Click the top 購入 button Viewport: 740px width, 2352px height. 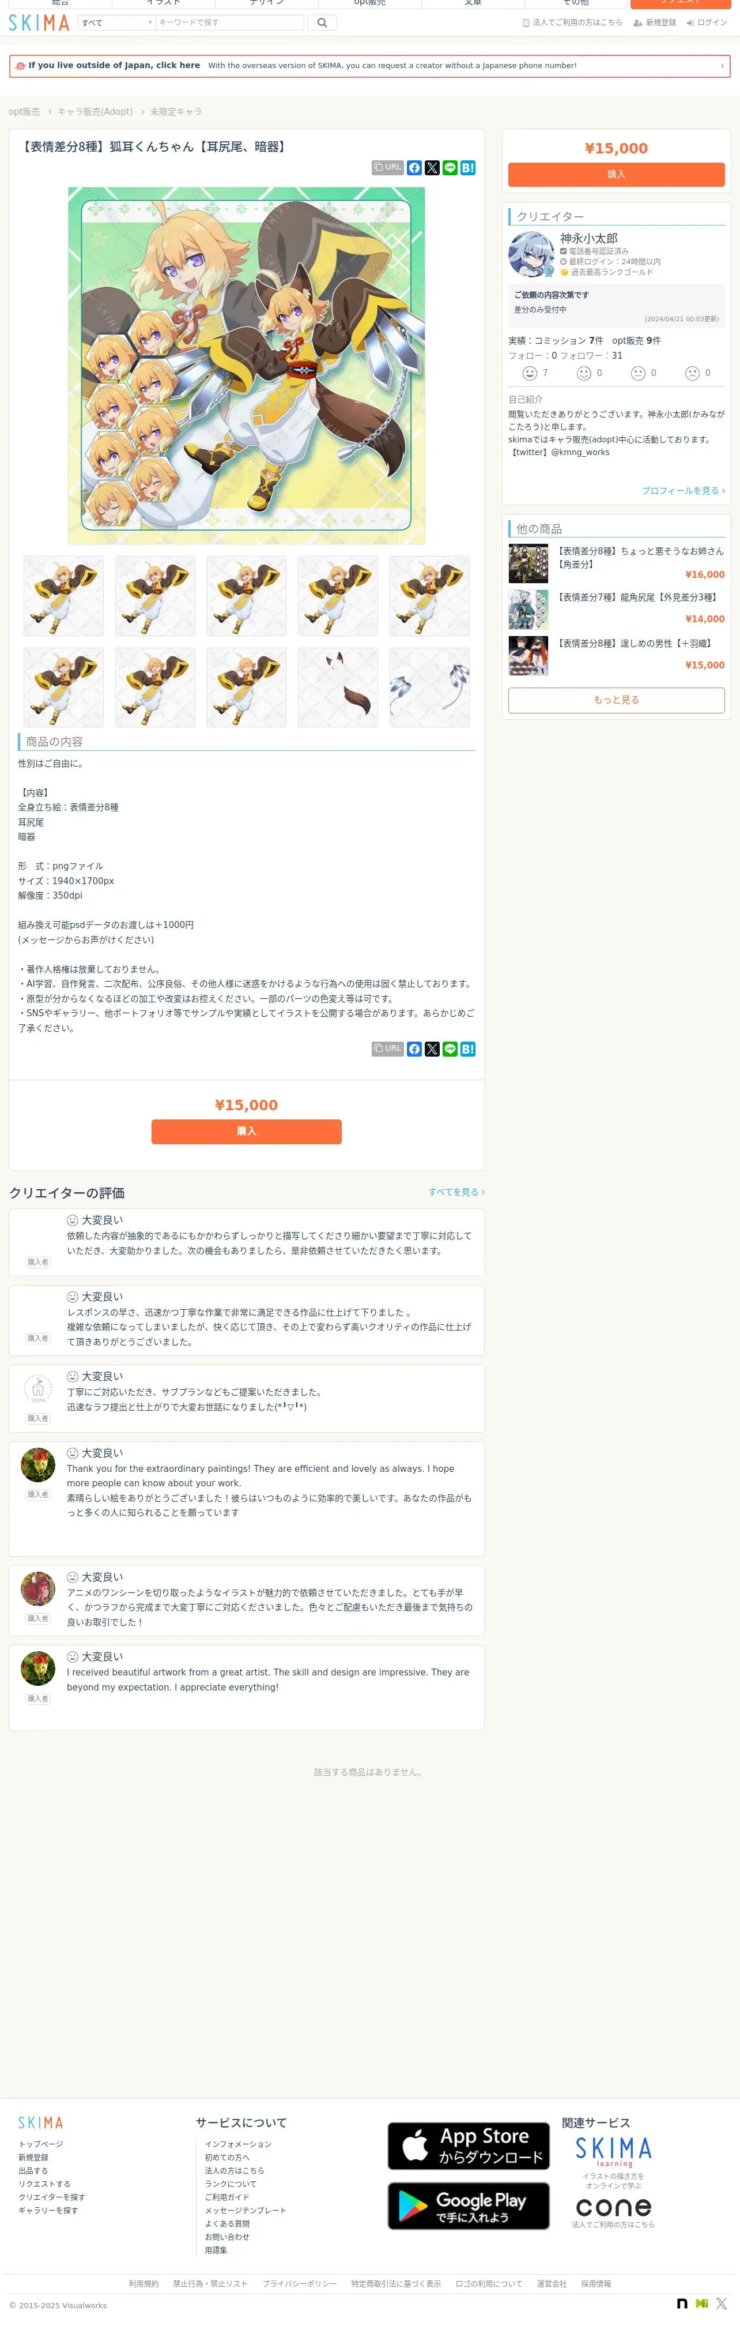pos(616,174)
